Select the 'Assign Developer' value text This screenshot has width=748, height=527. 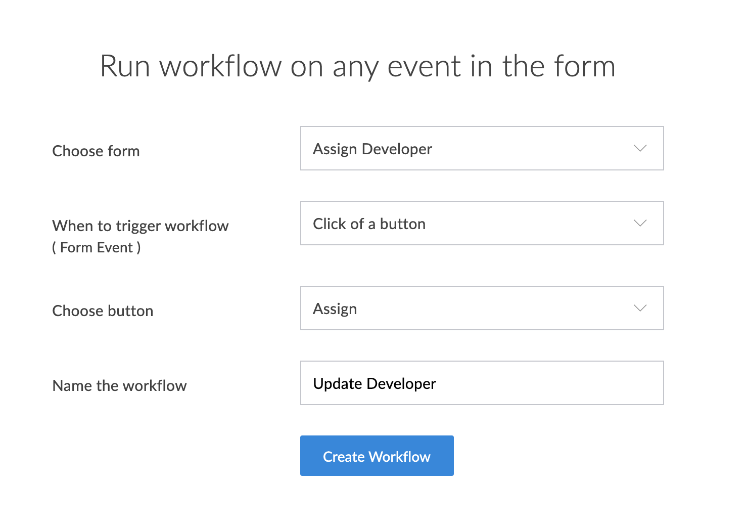pos(372,149)
